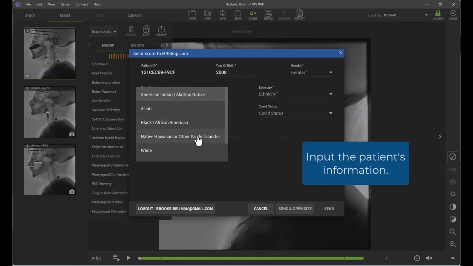Create new item with NEW icon
473x266 pixels.
coord(208,15)
